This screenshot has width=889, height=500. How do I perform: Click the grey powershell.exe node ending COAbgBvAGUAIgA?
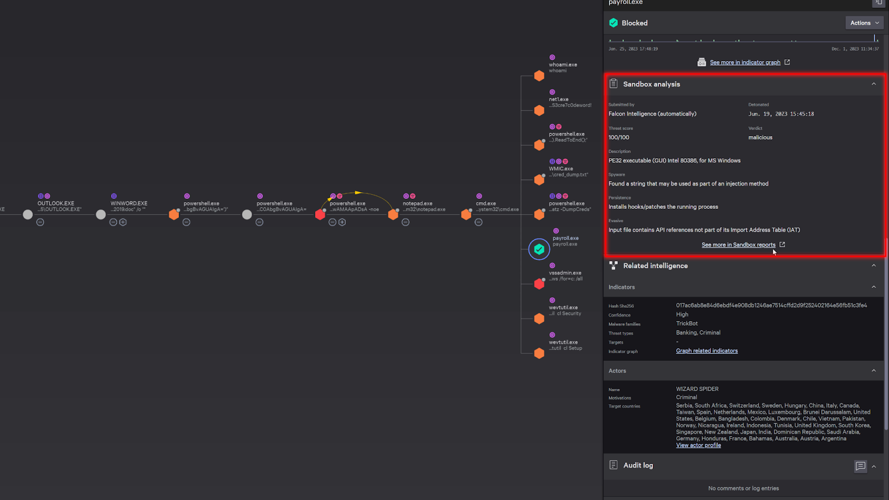pos(247,214)
